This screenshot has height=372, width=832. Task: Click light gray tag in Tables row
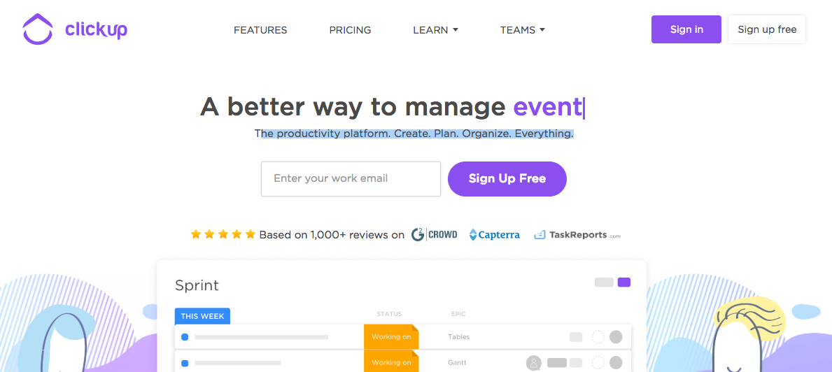(576, 337)
